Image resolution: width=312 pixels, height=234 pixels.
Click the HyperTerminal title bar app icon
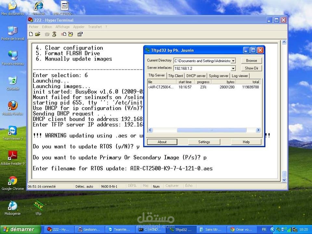31,20
